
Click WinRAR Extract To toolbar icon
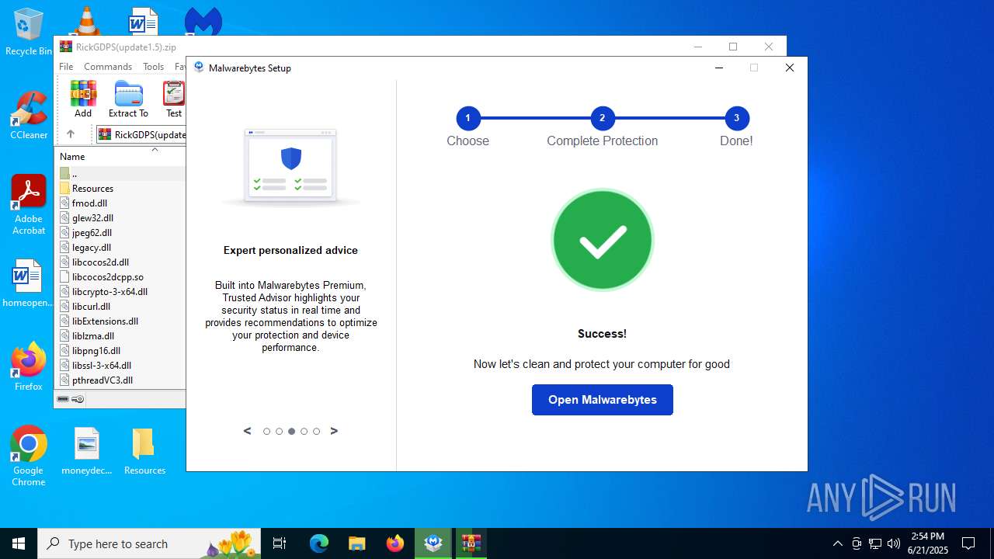tap(128, 99)
